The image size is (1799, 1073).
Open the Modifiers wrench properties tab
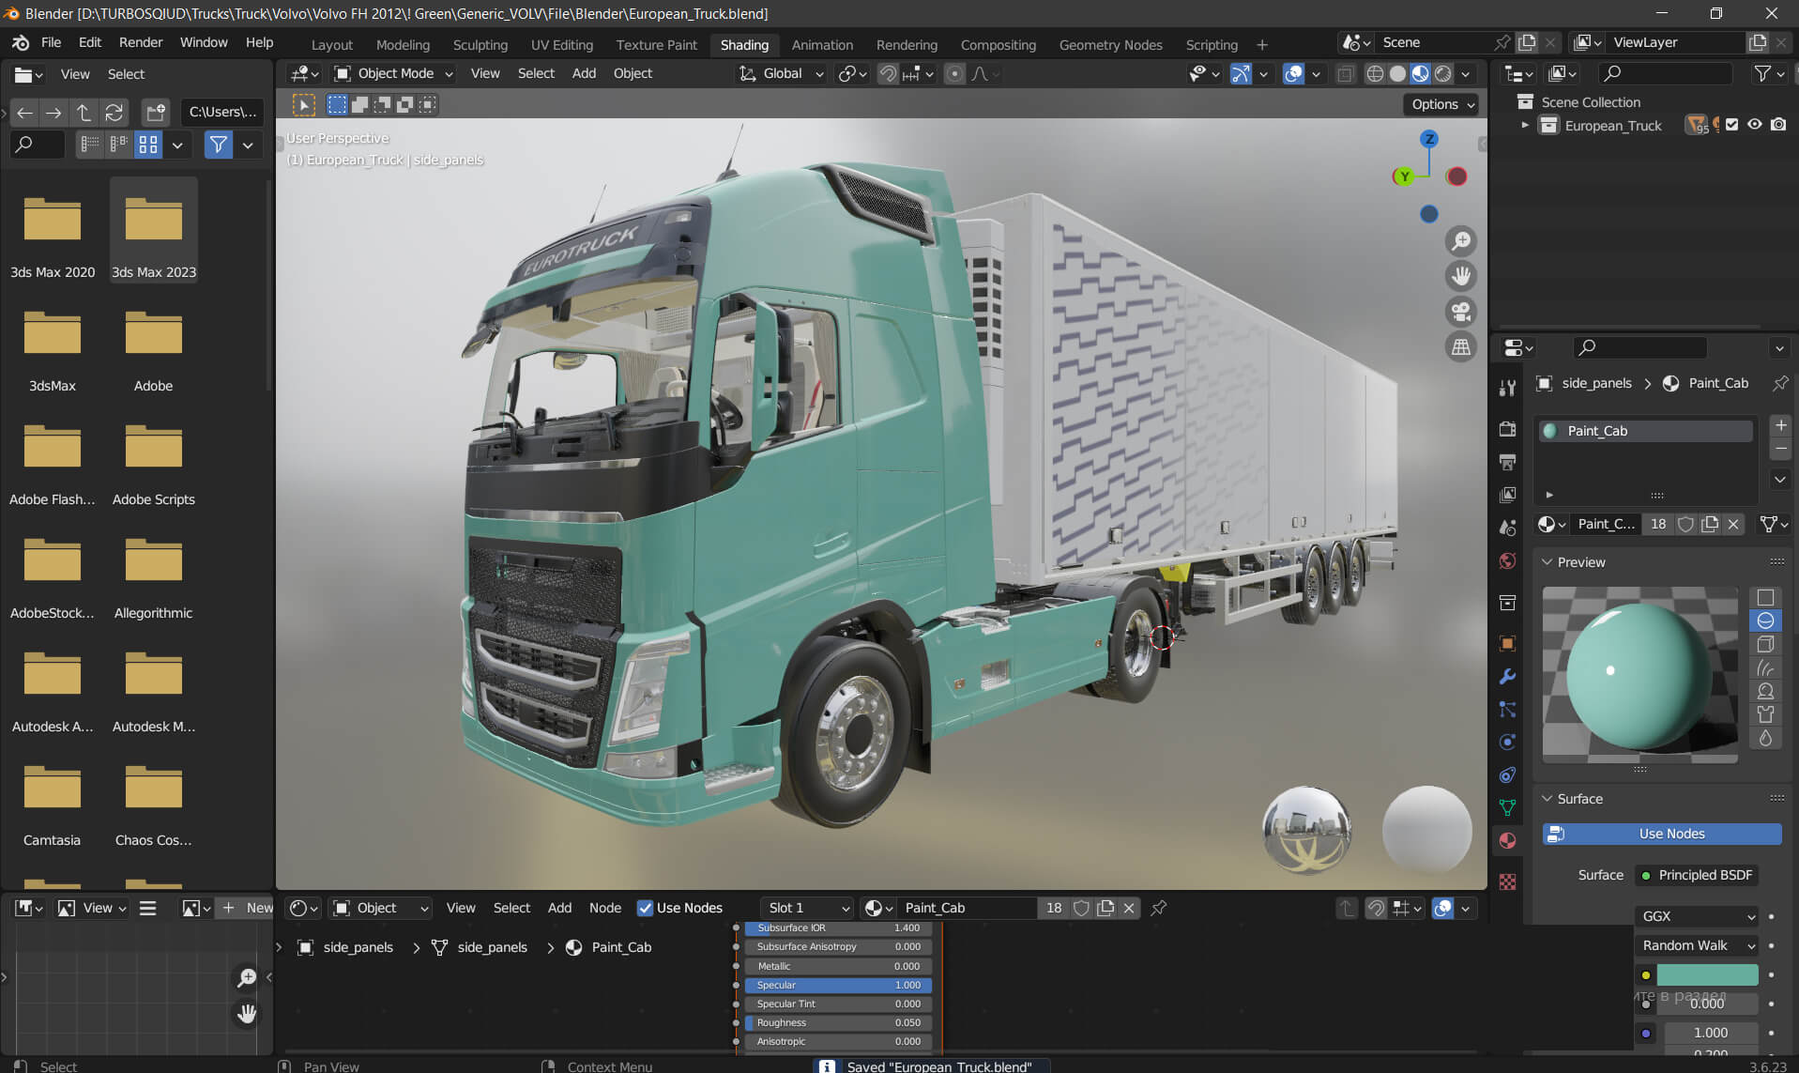tap(1507, 677)
